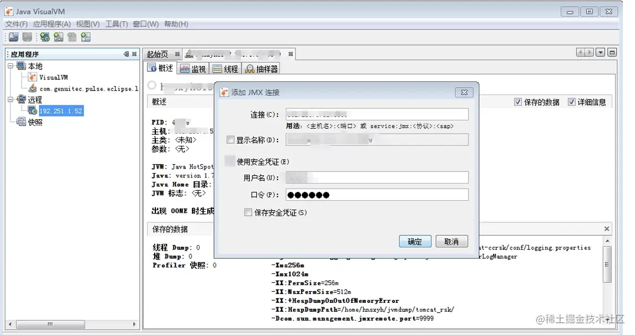Open the 窗口(W) menu
The width and height of the screenshot is (635, 335).
[146, 24]
